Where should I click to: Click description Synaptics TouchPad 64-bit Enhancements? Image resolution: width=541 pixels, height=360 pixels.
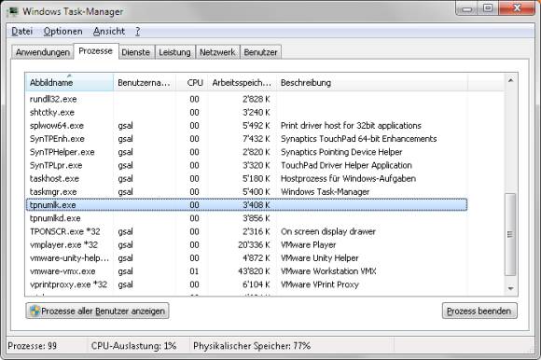358,139
